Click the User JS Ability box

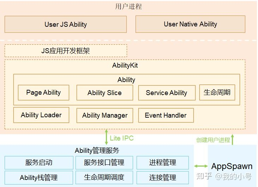(x=66, y=24)
